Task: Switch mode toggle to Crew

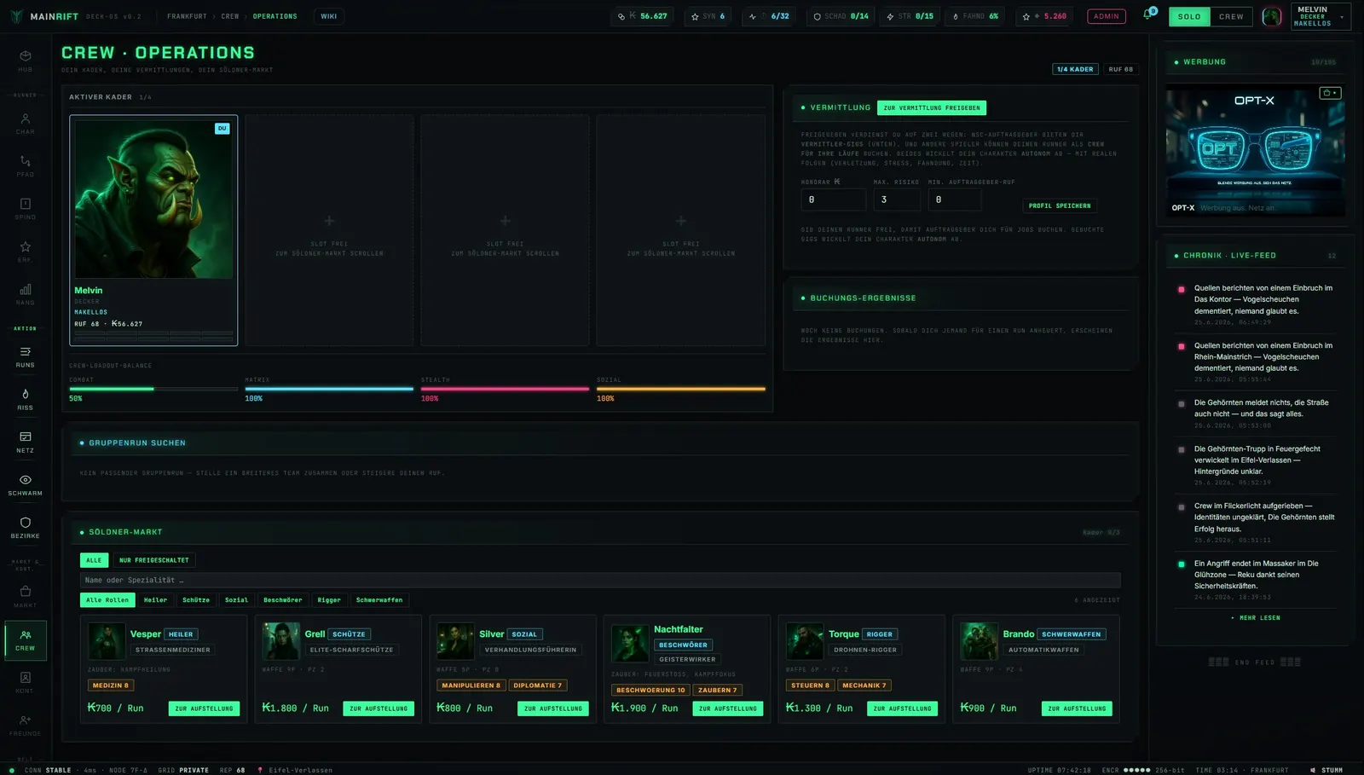Action: (x=1231, y=16)
